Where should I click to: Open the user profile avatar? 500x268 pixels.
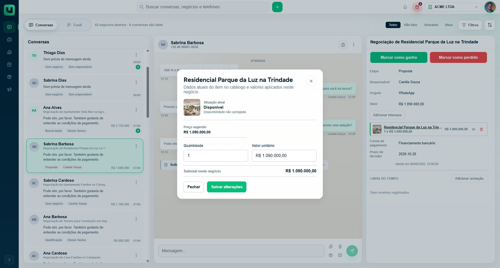click(490, 7)
